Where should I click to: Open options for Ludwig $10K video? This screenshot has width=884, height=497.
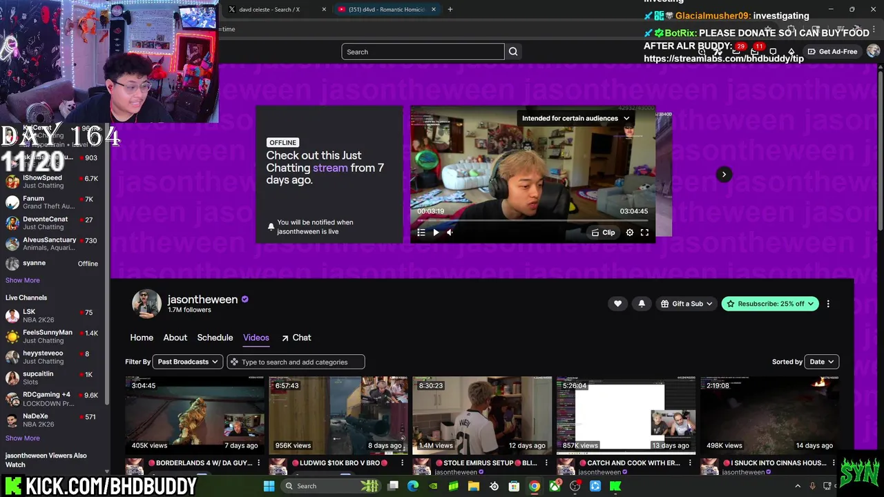point(403,463)
